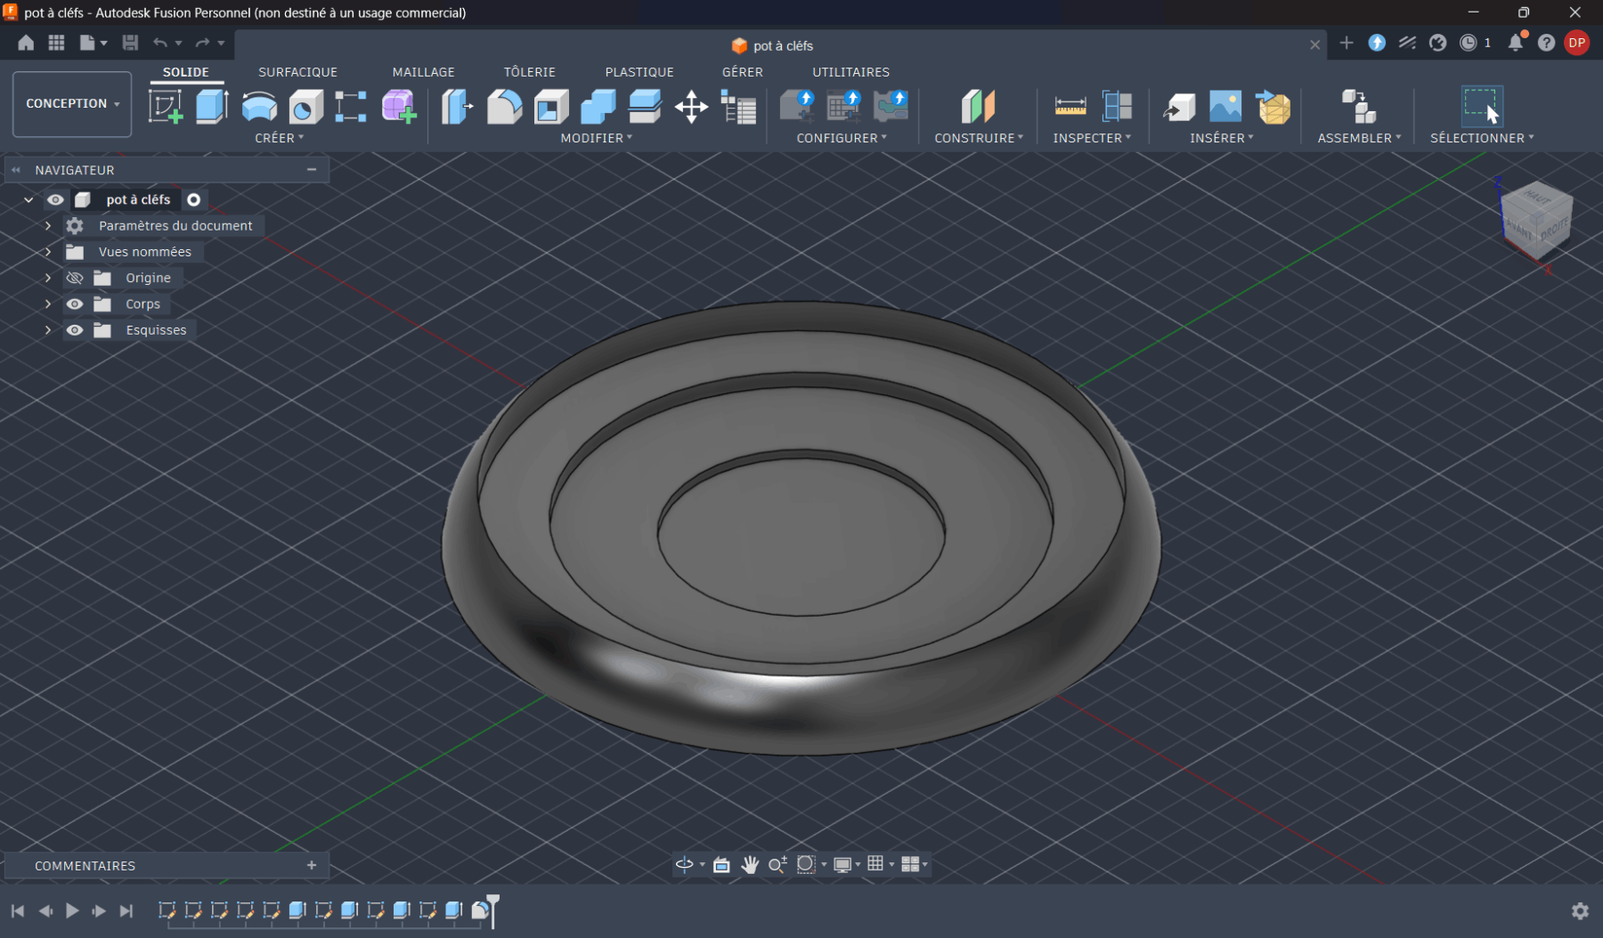Open the INSPECTER dropdown menu
Screen dimensions: 1603x938
tap(1092, 138)
